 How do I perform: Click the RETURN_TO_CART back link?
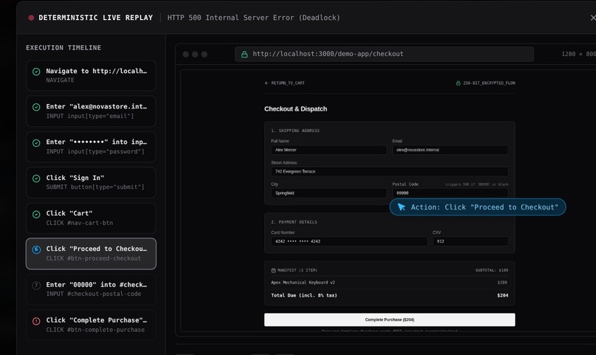(x=284, y=83)
